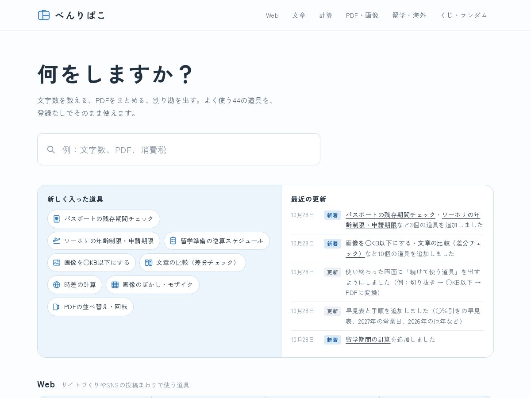Click the べんりばこ logo icon
The height and width of the screenshot is (398, 531).
(x=44, y=15)
